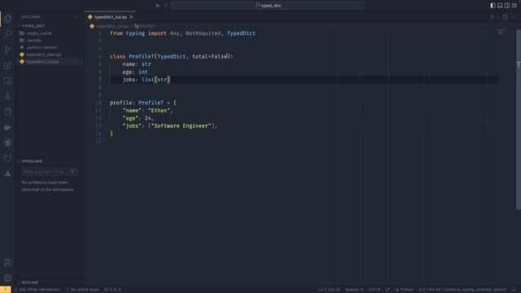Toggle the secondary side bar
Screen dimensions: 521x293
(507, 6)
